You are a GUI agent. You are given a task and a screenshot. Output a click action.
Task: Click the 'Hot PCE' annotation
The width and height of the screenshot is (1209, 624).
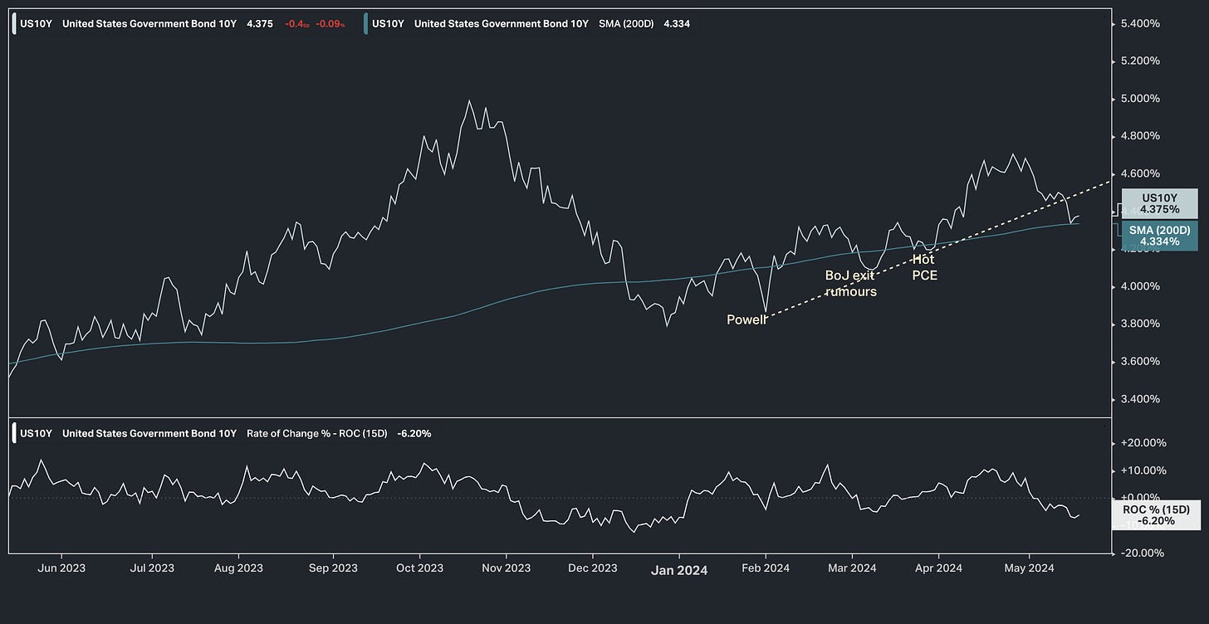pyautogui.click(x=924, y=267)
